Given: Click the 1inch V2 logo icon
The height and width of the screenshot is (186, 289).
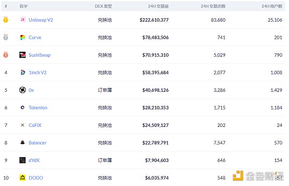Looking at the screenshot, I should [x=23, y=73].
